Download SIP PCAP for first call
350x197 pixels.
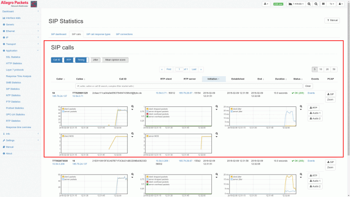point(330,94)
